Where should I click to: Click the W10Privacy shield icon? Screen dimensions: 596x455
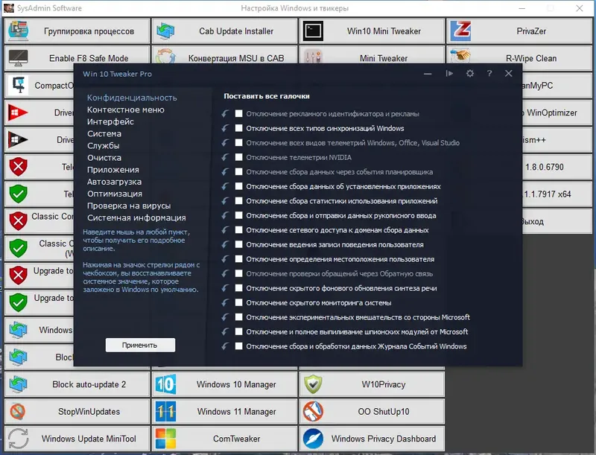311,384
